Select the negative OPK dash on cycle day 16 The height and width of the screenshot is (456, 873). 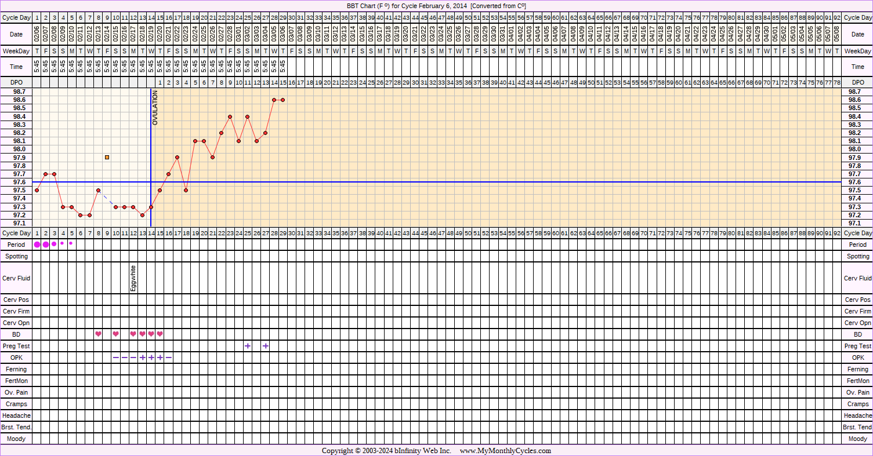pos(168,357)
